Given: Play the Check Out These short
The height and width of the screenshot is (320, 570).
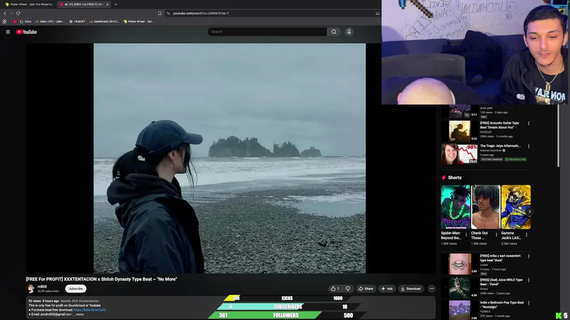Looking at the screenshot, I should 485,207.
